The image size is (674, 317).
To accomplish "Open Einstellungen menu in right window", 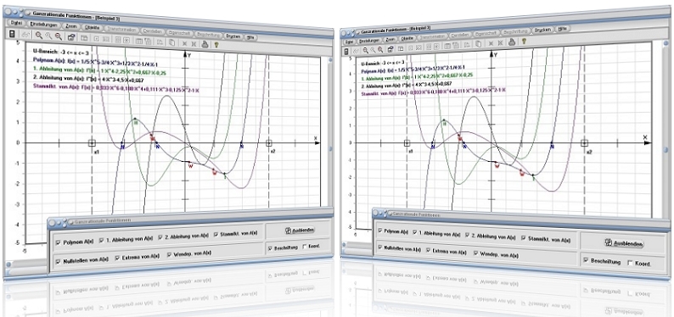I will (x=369, y=41).
